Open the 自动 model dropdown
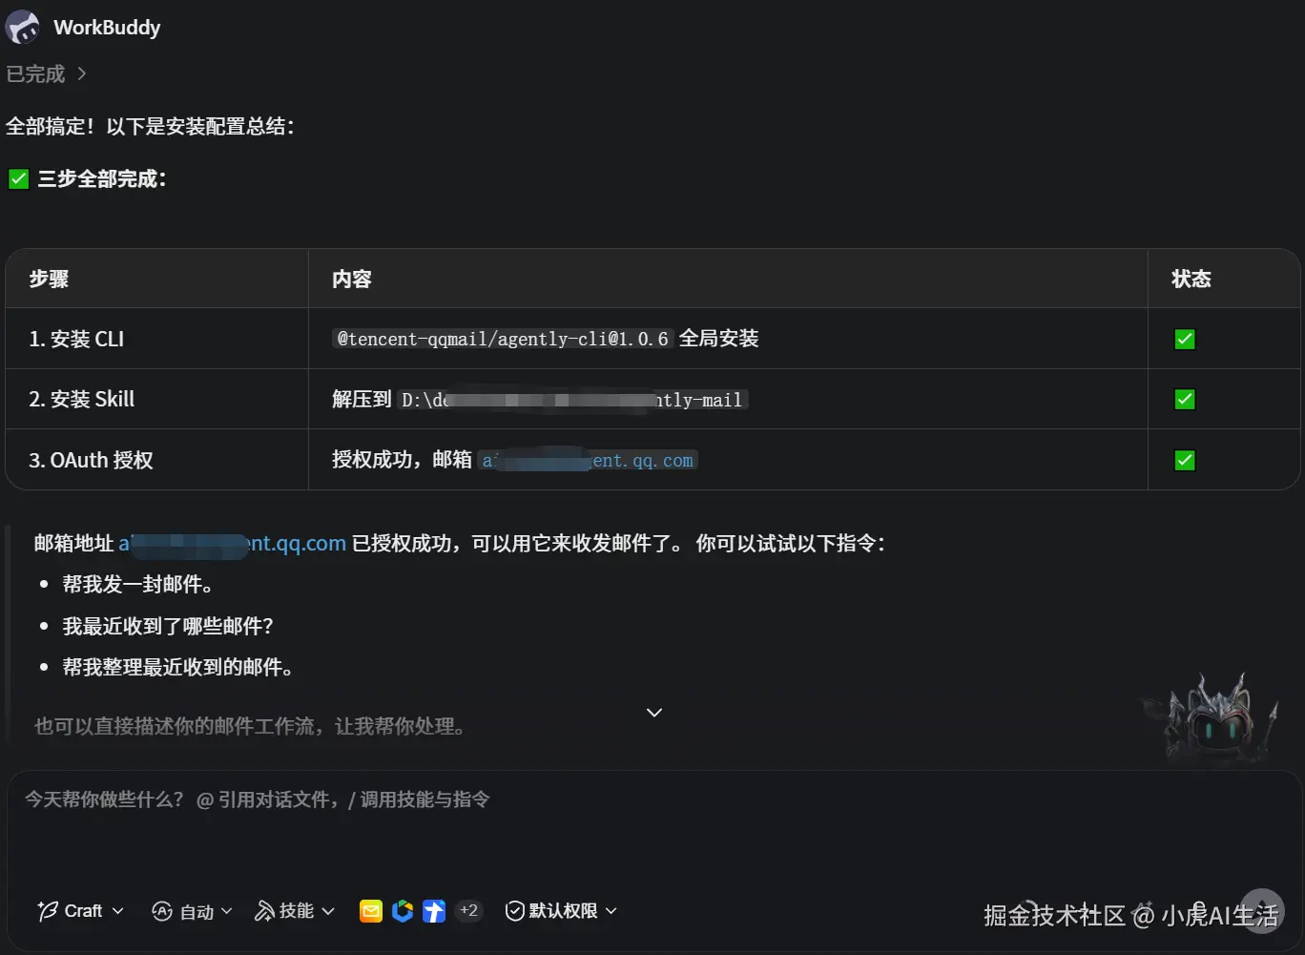Viewport: 1305px width, 955px height. (x=192, y=911)
